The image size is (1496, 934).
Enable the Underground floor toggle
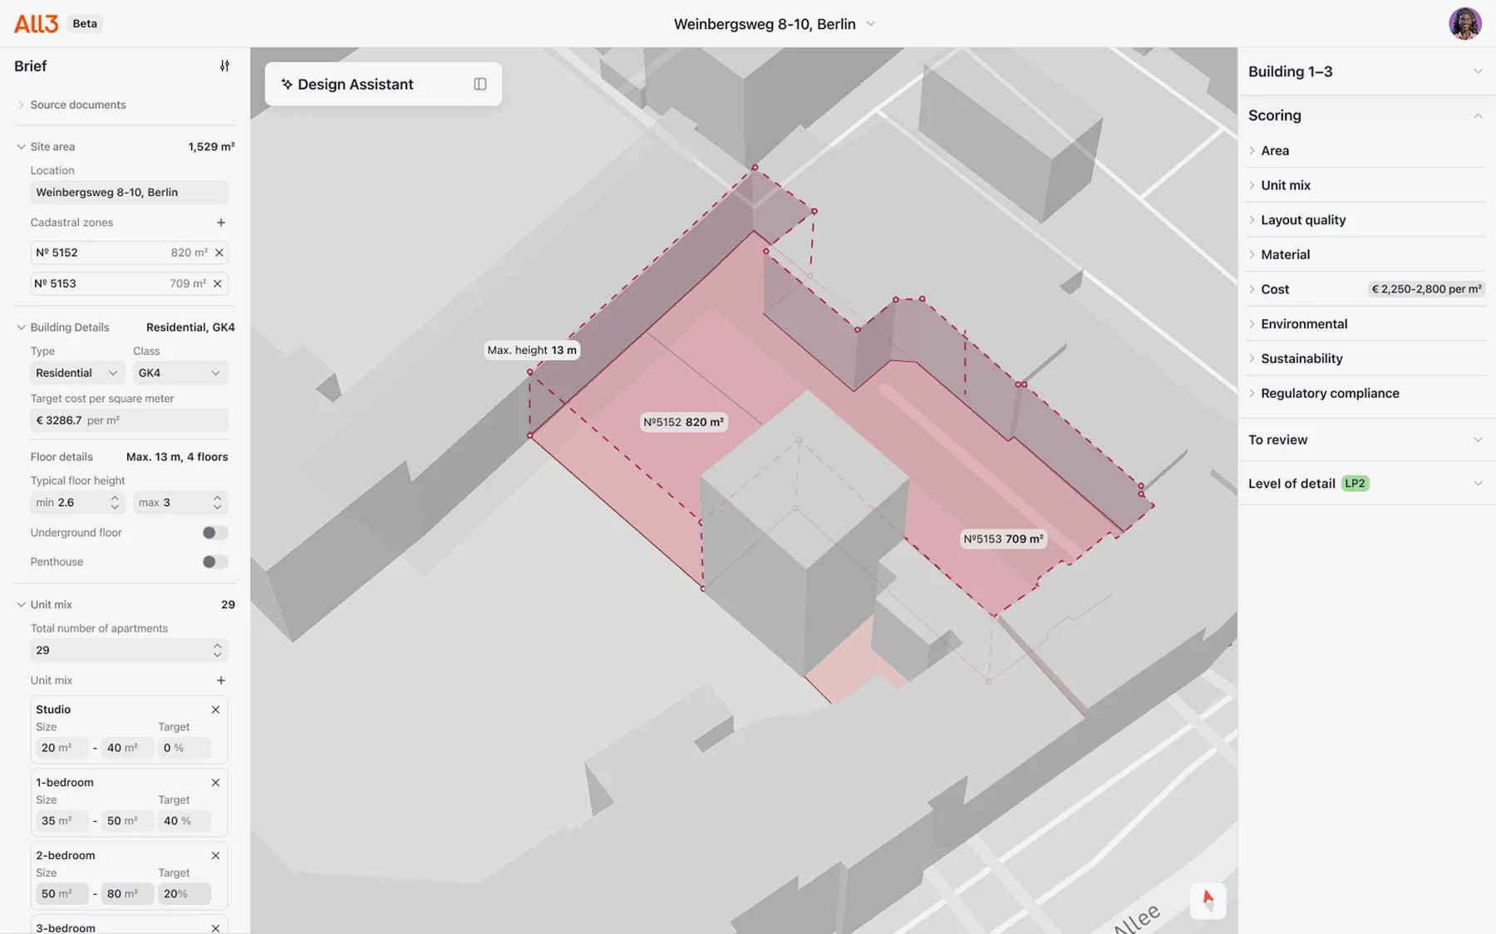[215, 533]
